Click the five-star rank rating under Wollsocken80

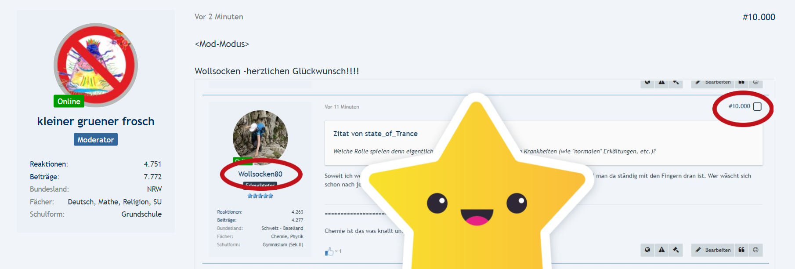click(260, 196)
